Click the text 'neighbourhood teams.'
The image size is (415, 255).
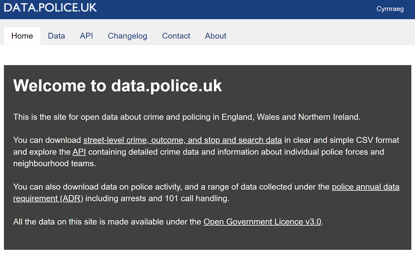[55, 163]
